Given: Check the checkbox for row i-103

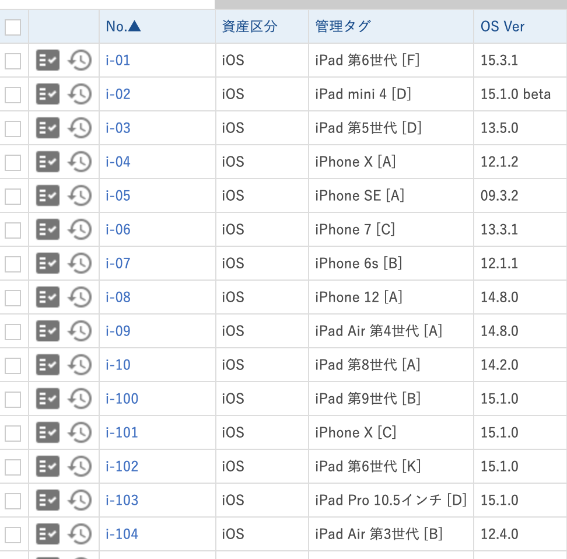Looking at the screenshot, I should click(x=13, y=501).
